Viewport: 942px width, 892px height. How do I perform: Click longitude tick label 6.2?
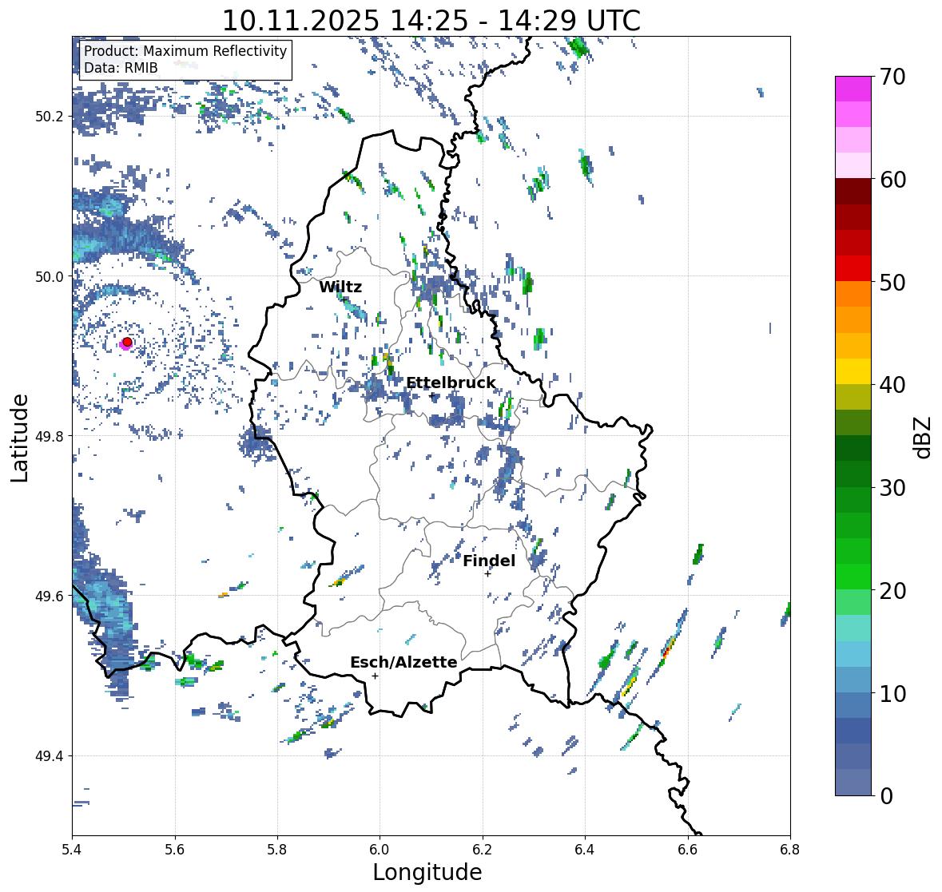coord(483,849)
